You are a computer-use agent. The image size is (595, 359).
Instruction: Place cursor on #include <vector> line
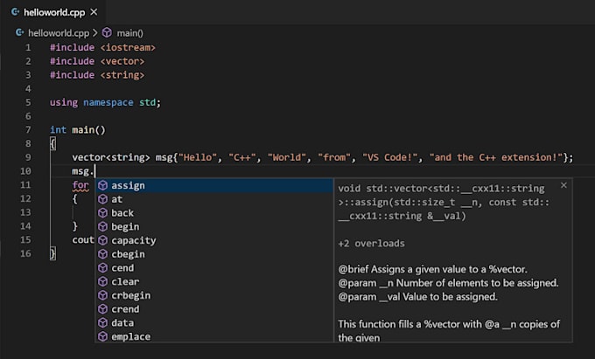[97, 61]
